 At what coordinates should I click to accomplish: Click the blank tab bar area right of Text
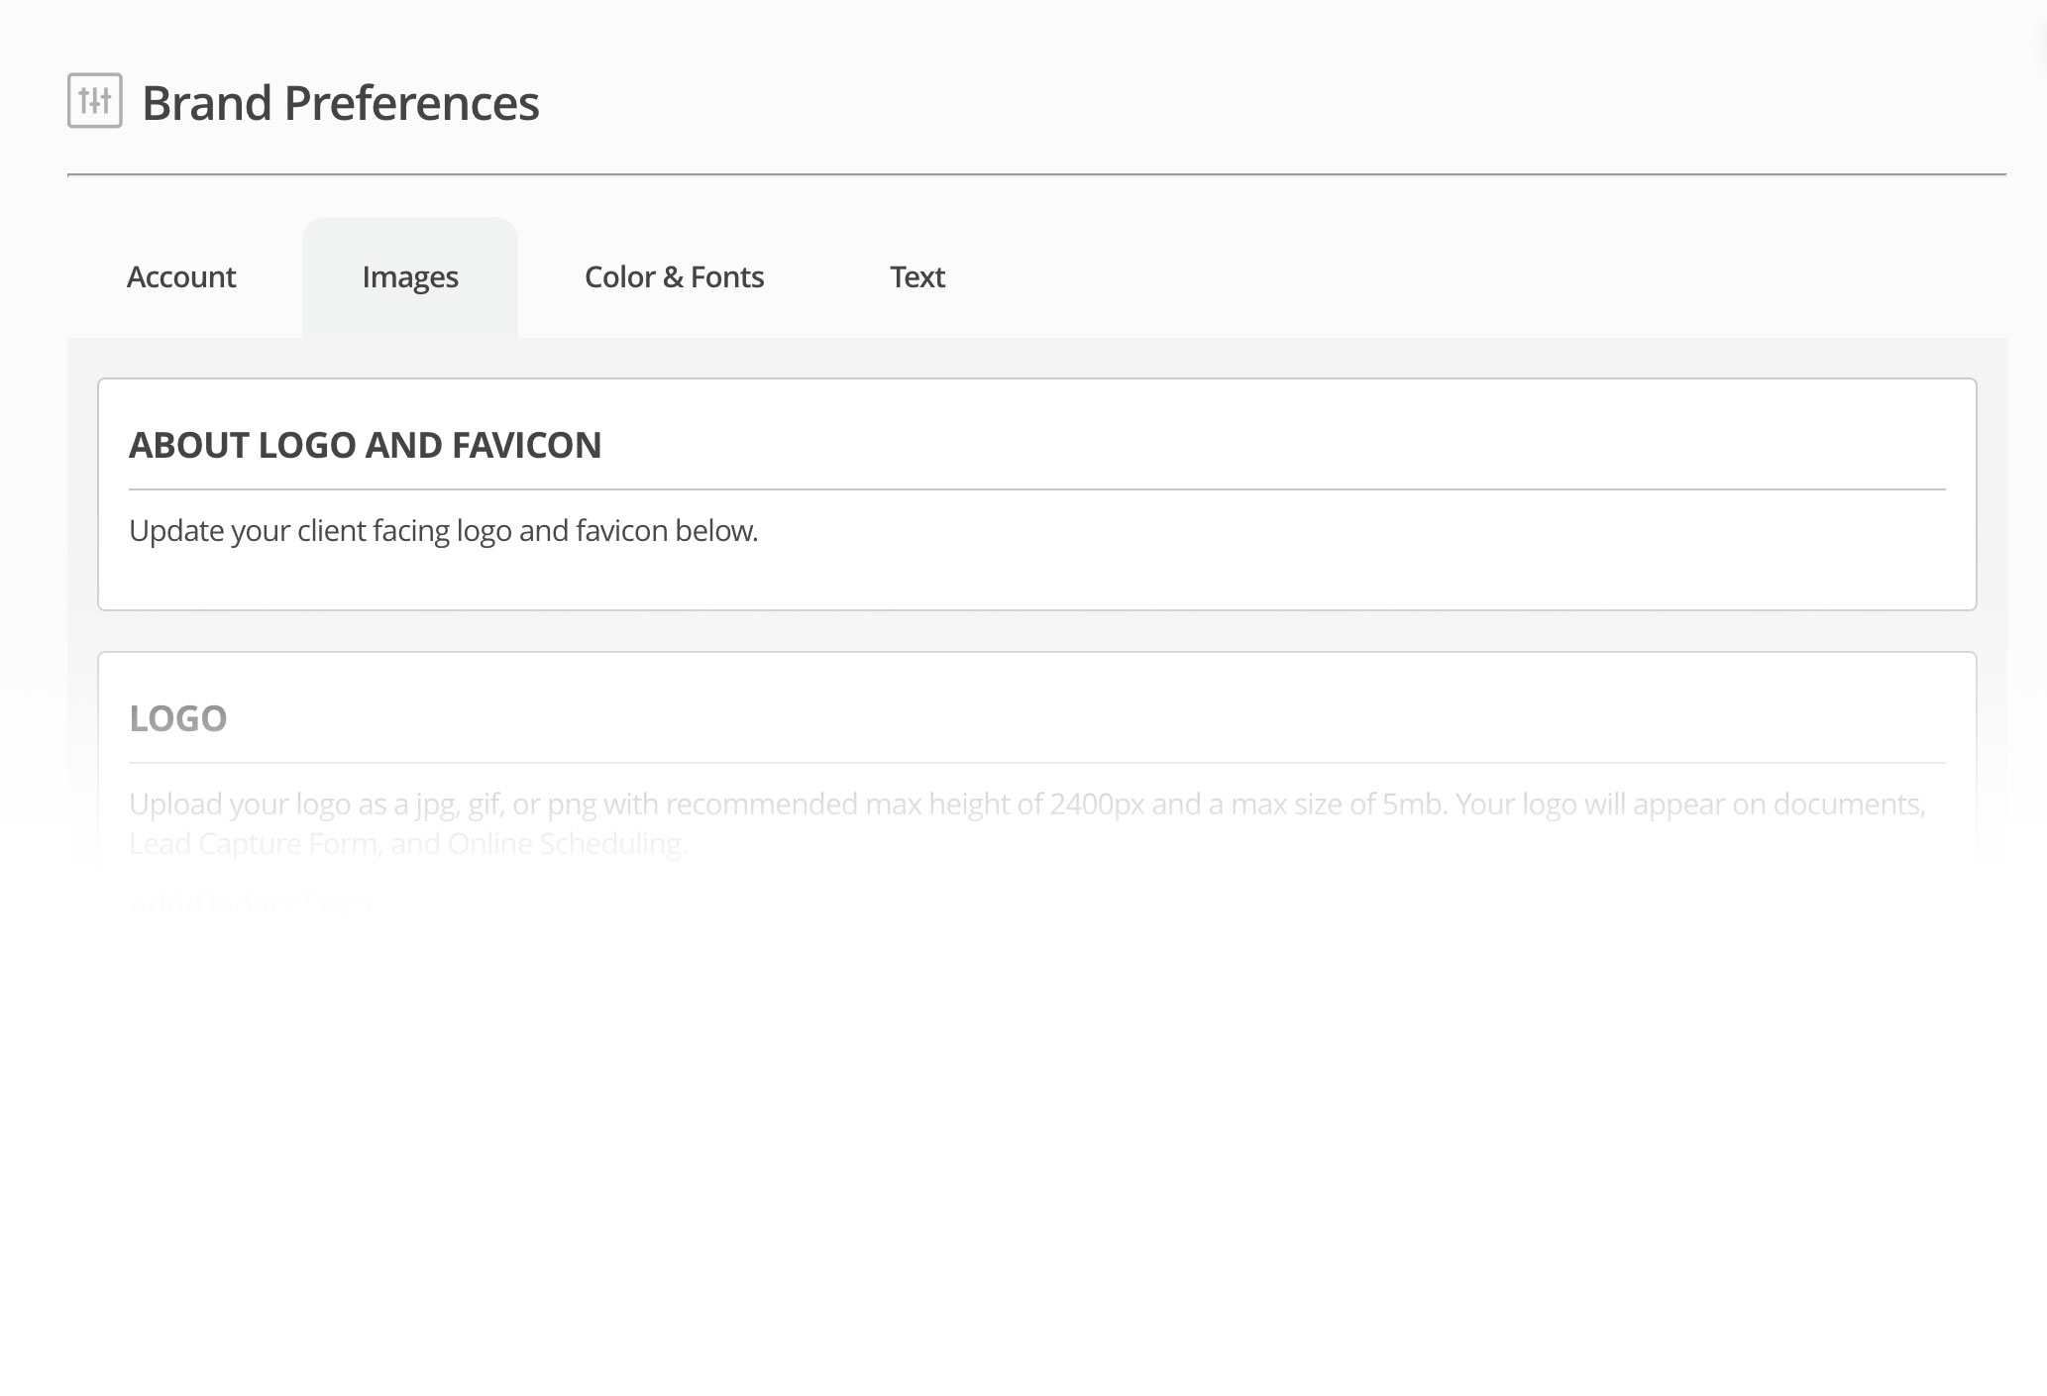(1486, 277)
